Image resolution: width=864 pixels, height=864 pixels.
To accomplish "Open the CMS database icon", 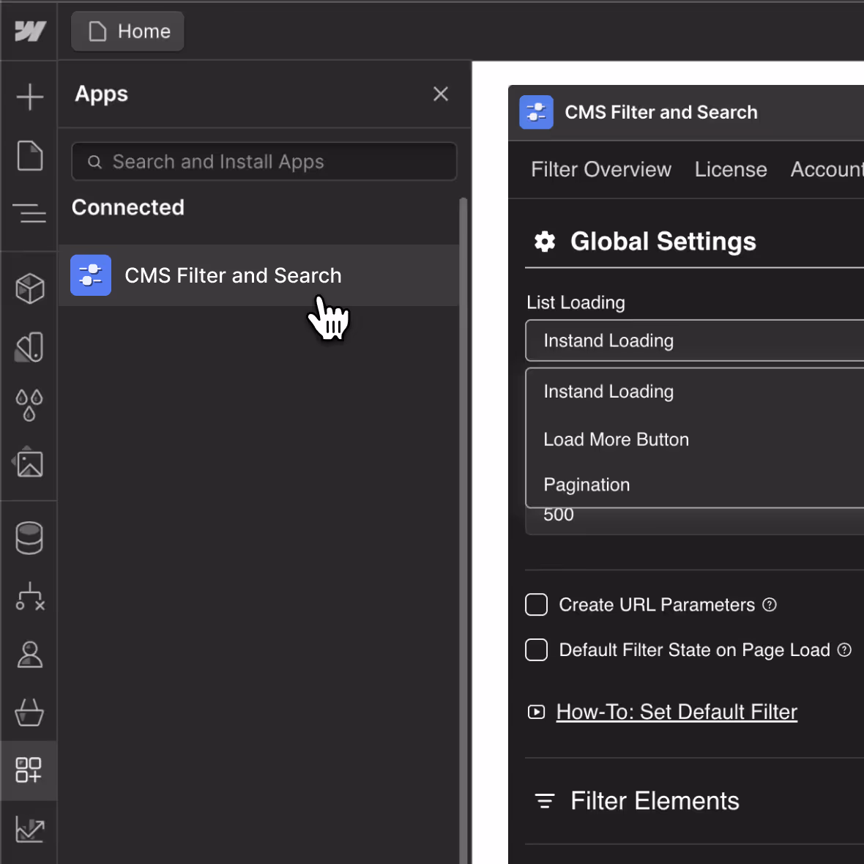I will click(x=30, y=537).
